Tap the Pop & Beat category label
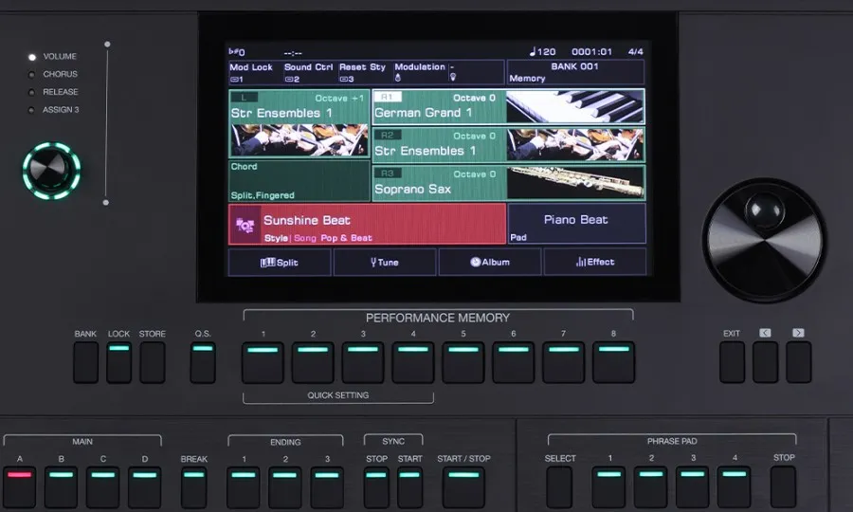This screenshot has width=853, height=512. pyautogui.click(x=346, y=238)
